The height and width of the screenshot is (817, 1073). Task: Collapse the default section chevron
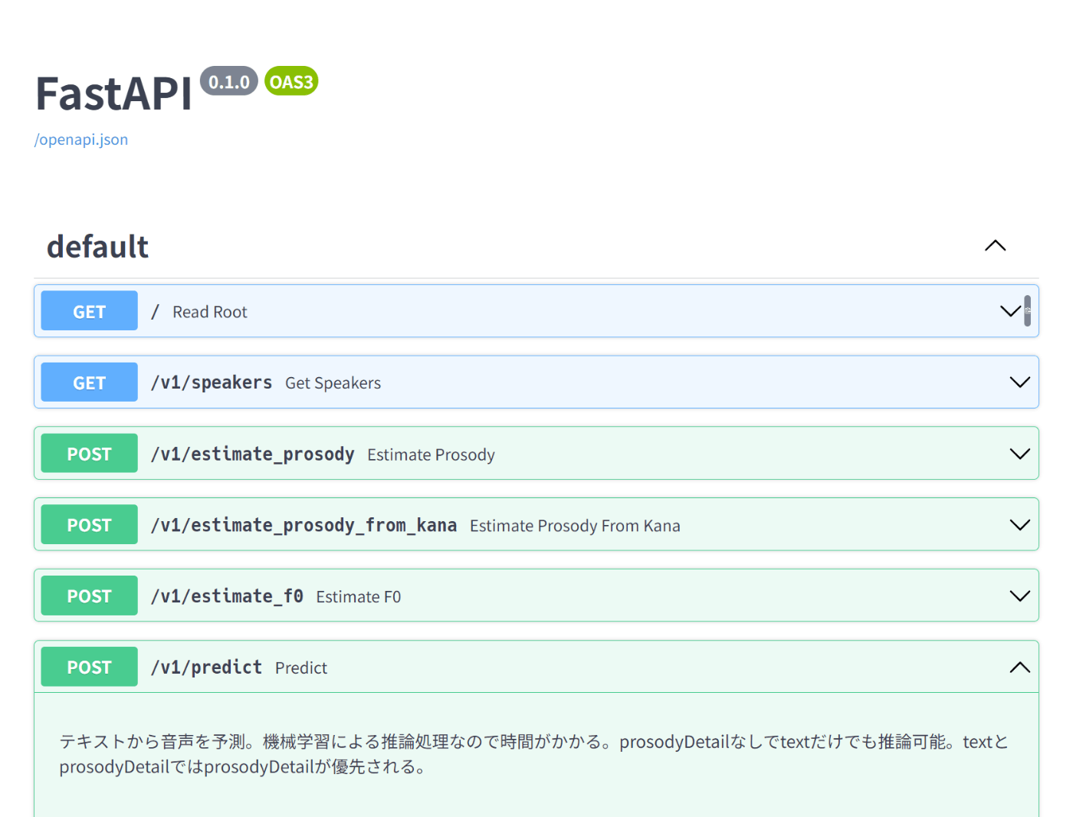995,246
